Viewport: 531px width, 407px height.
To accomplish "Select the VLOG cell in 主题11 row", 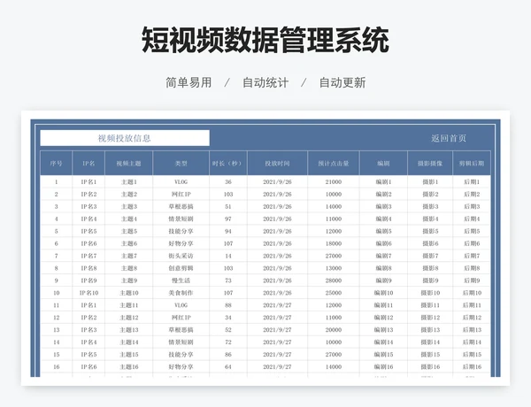I will pos(181,305).
